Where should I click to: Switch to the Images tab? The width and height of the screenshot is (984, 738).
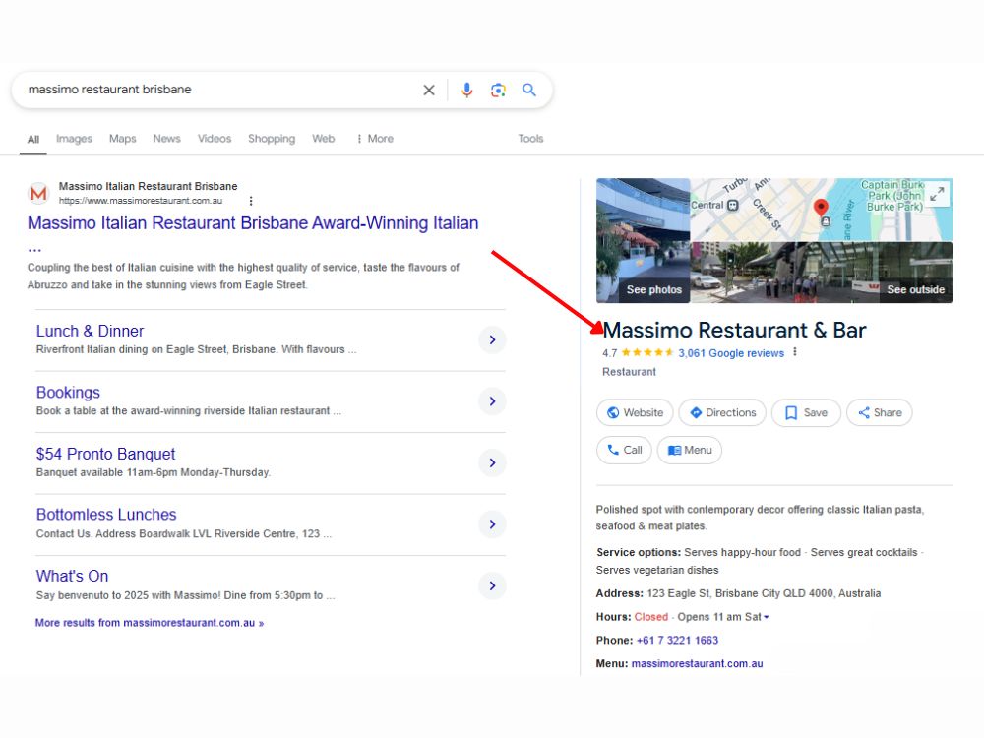74,139
